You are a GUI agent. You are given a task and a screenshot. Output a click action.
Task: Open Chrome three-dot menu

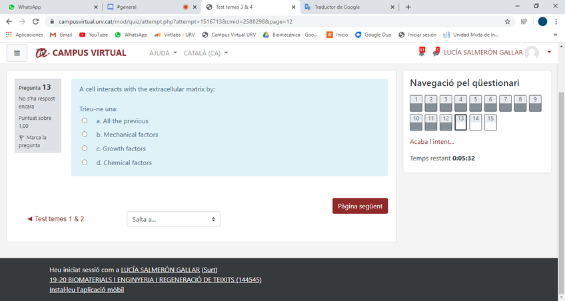556,21
